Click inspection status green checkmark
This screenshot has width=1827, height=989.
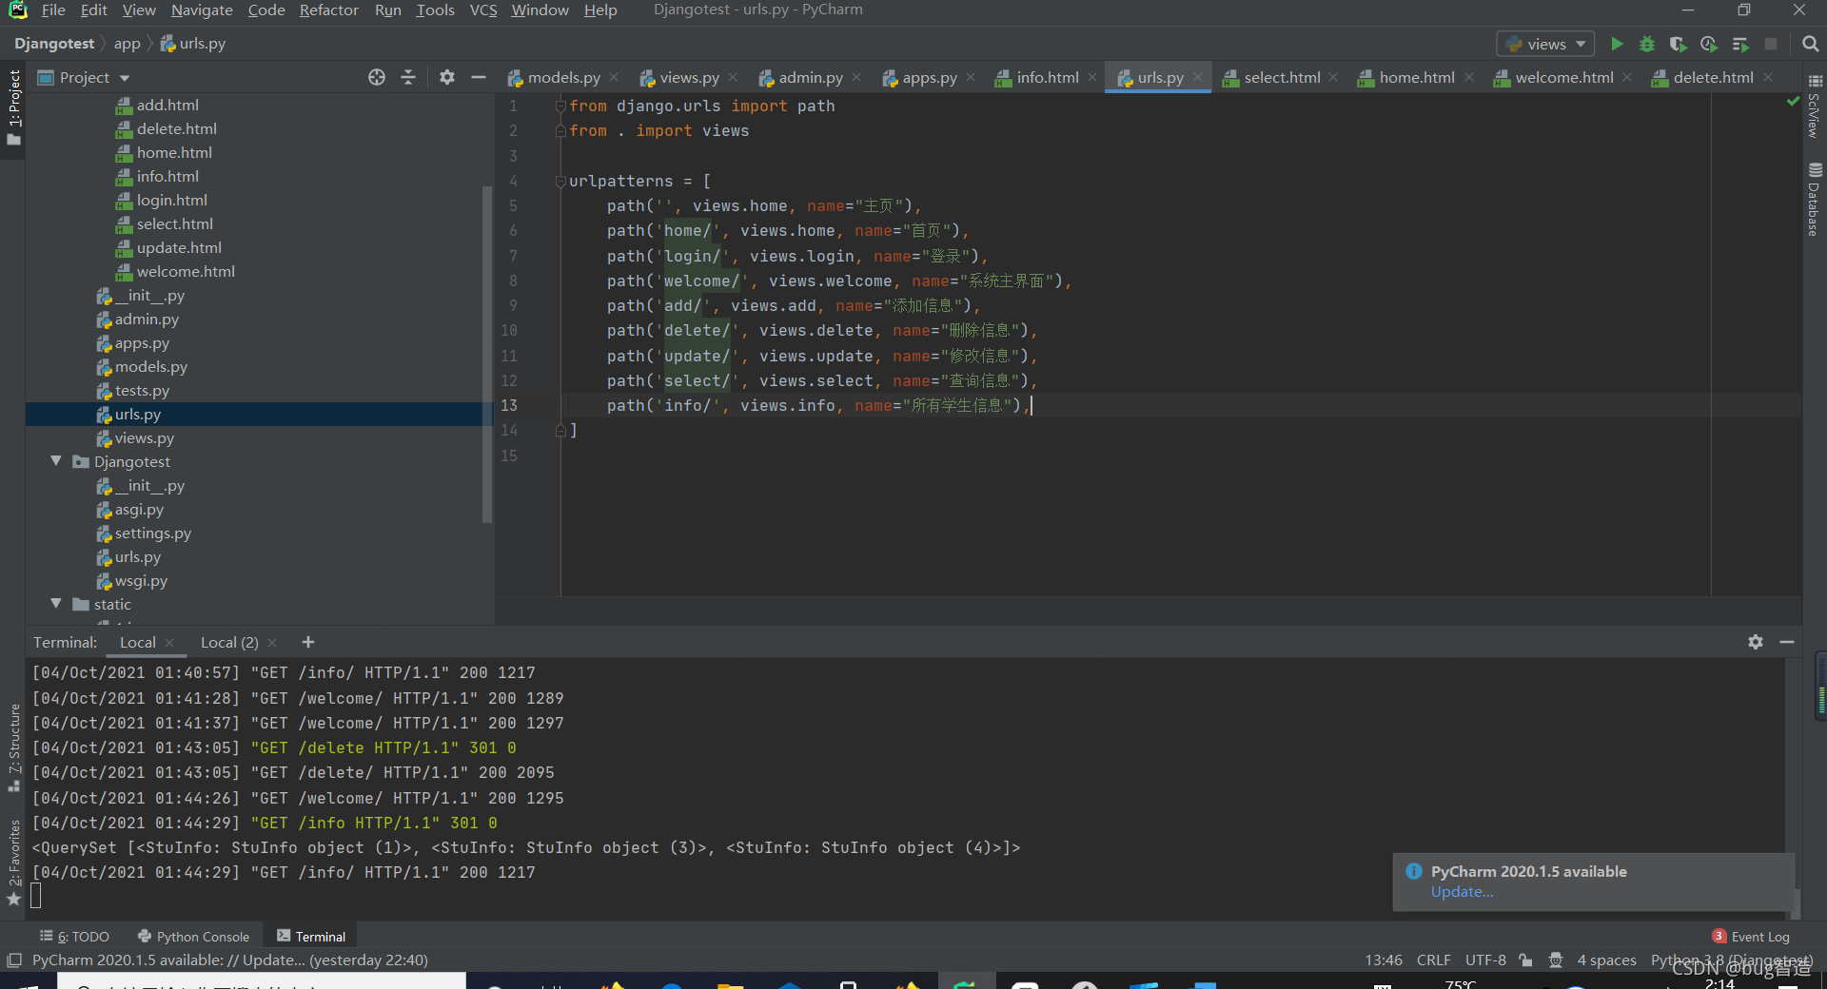pos(1793,102)
